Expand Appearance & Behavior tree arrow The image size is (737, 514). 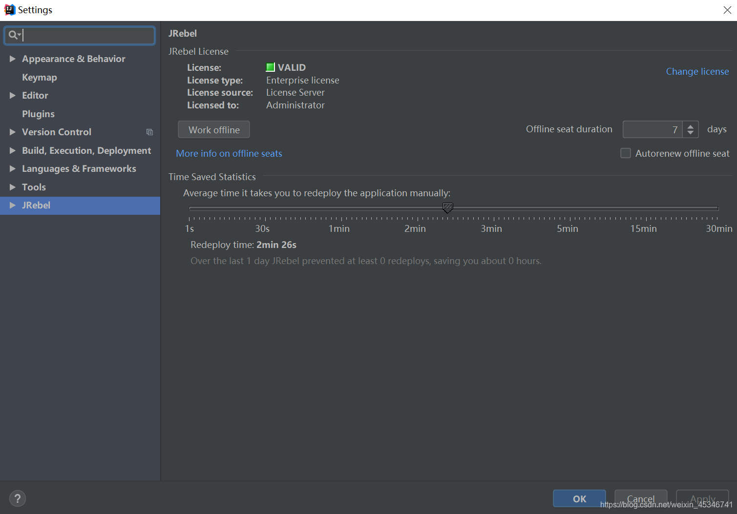click(x=13, y=59)
